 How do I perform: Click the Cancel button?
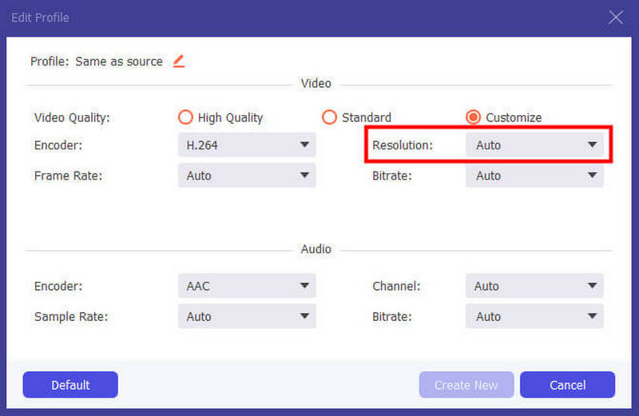point(567,385)
